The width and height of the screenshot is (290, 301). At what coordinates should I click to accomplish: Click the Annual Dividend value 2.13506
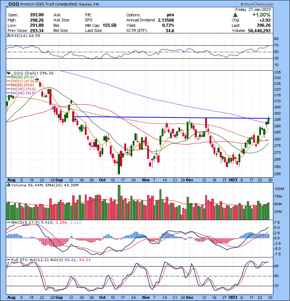pos(166,20)
